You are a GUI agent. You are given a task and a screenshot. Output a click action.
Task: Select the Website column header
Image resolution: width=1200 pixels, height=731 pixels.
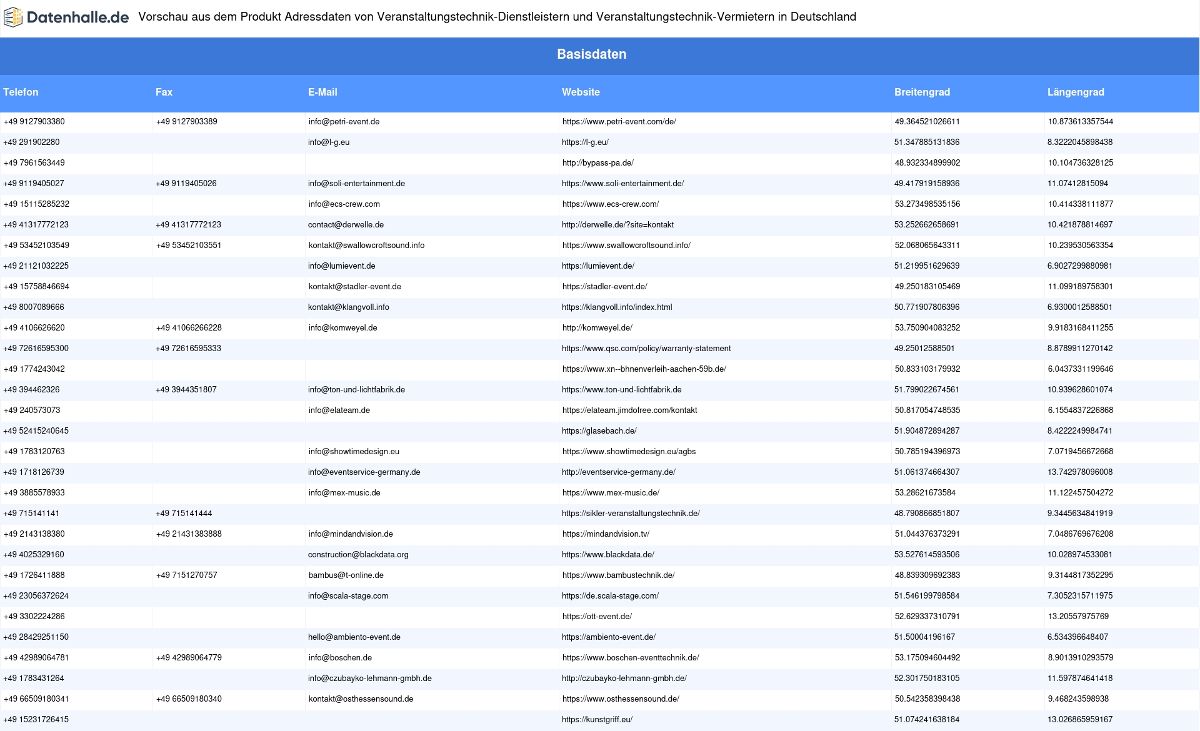pyautogui.click(x=581, y=92)
